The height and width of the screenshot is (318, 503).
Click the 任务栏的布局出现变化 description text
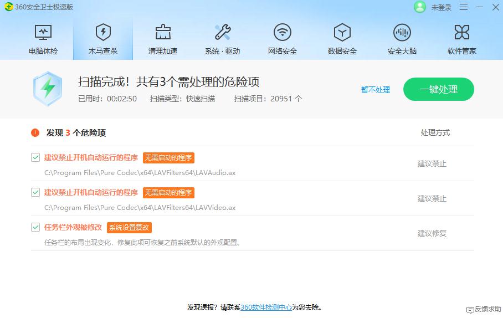pyautogui.click(x=142, y=243)
